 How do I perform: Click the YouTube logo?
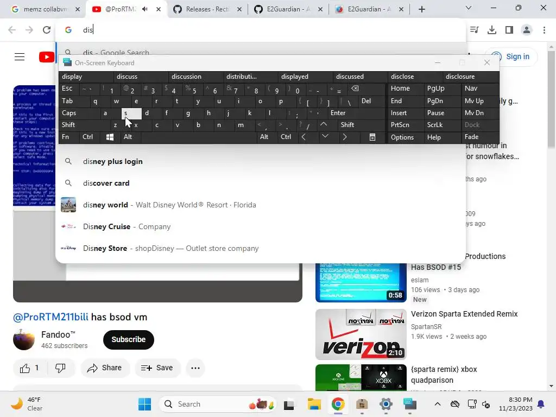pyautogui.click(x=47, y=56)
